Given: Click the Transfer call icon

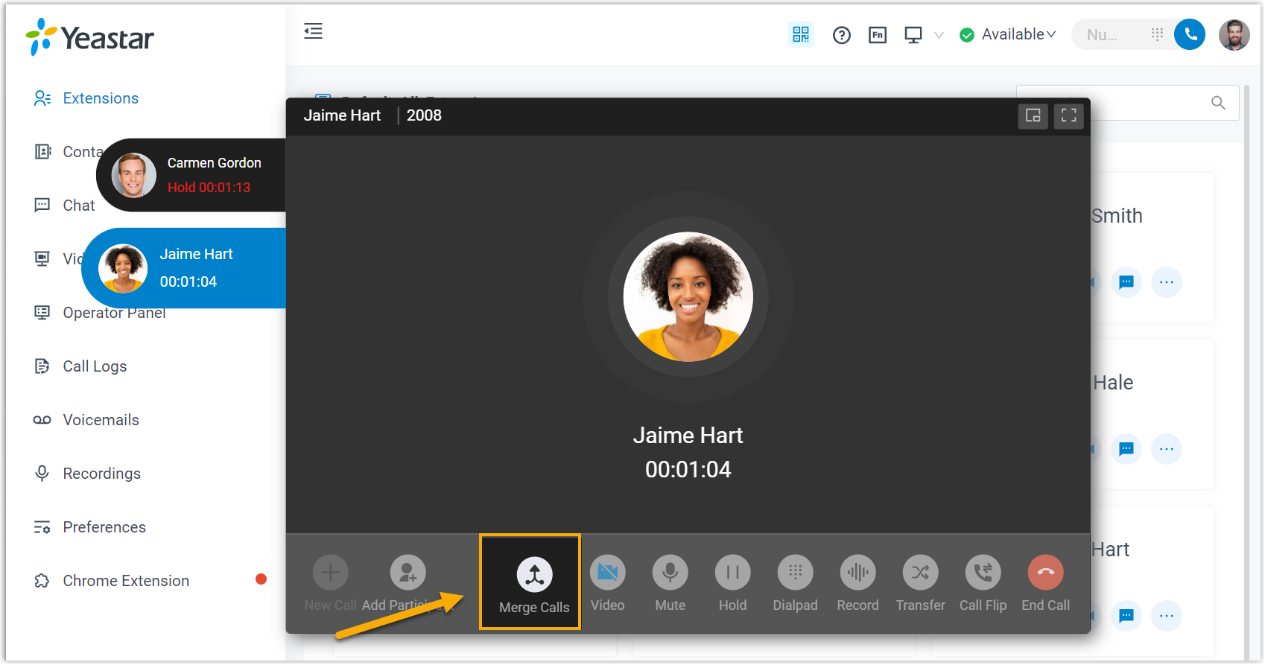Looking at the screenshot, I should [x=920, y=573].
